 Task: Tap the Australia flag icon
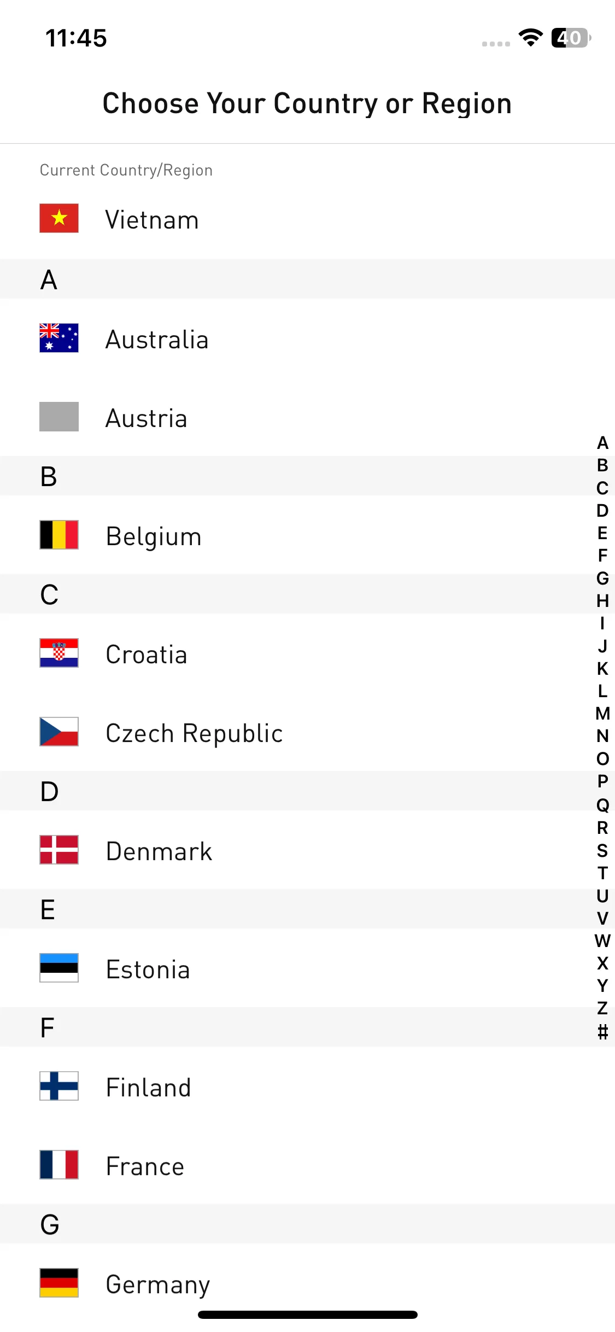pyautogui.click(x=59, y=338)
